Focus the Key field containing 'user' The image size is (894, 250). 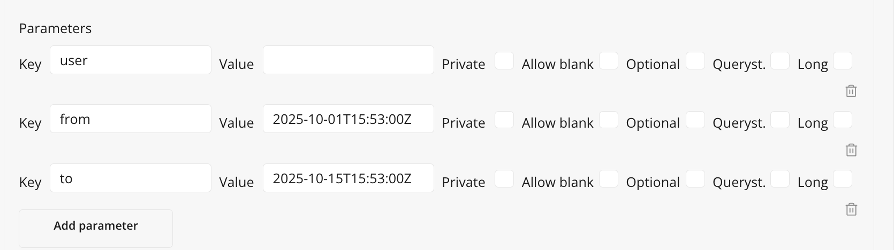coord(130,60)
